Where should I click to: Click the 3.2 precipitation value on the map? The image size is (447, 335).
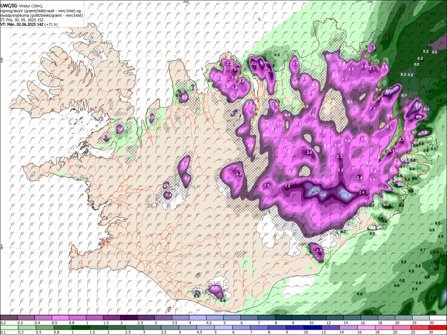(x=236, y=69)
